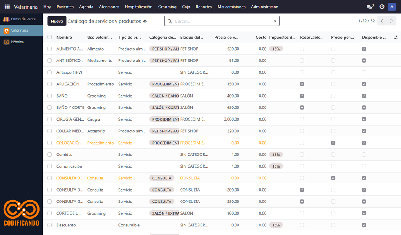Screen dimensions: 401x235
Task: Open the Comunicación product row
Action: pos(222,166)
